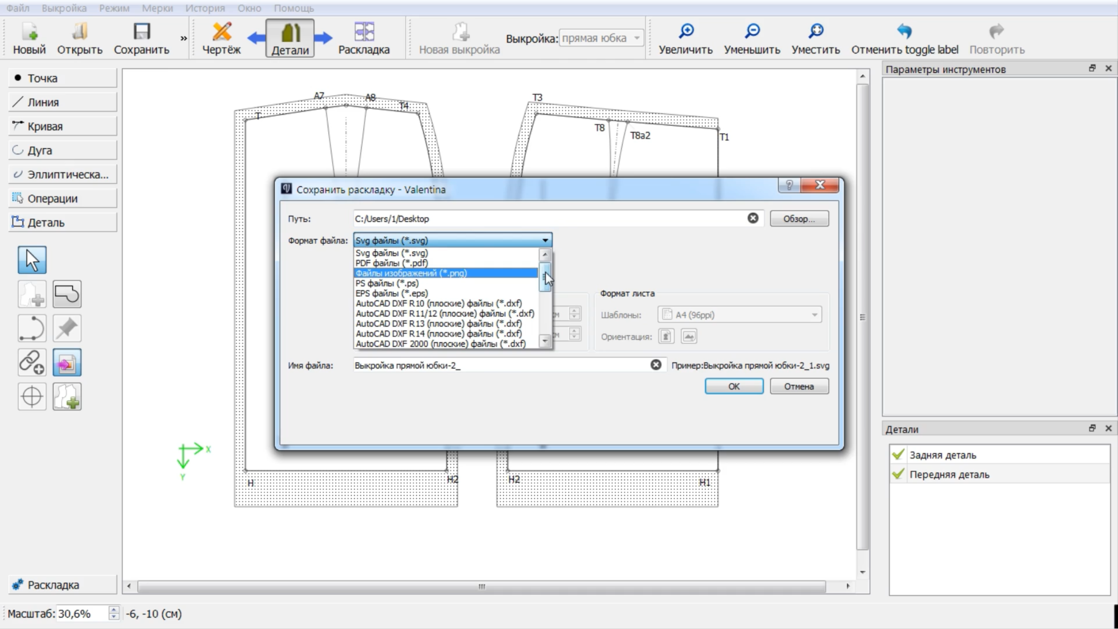Click the crosshair target tool icon

click(x=32, y=396)
